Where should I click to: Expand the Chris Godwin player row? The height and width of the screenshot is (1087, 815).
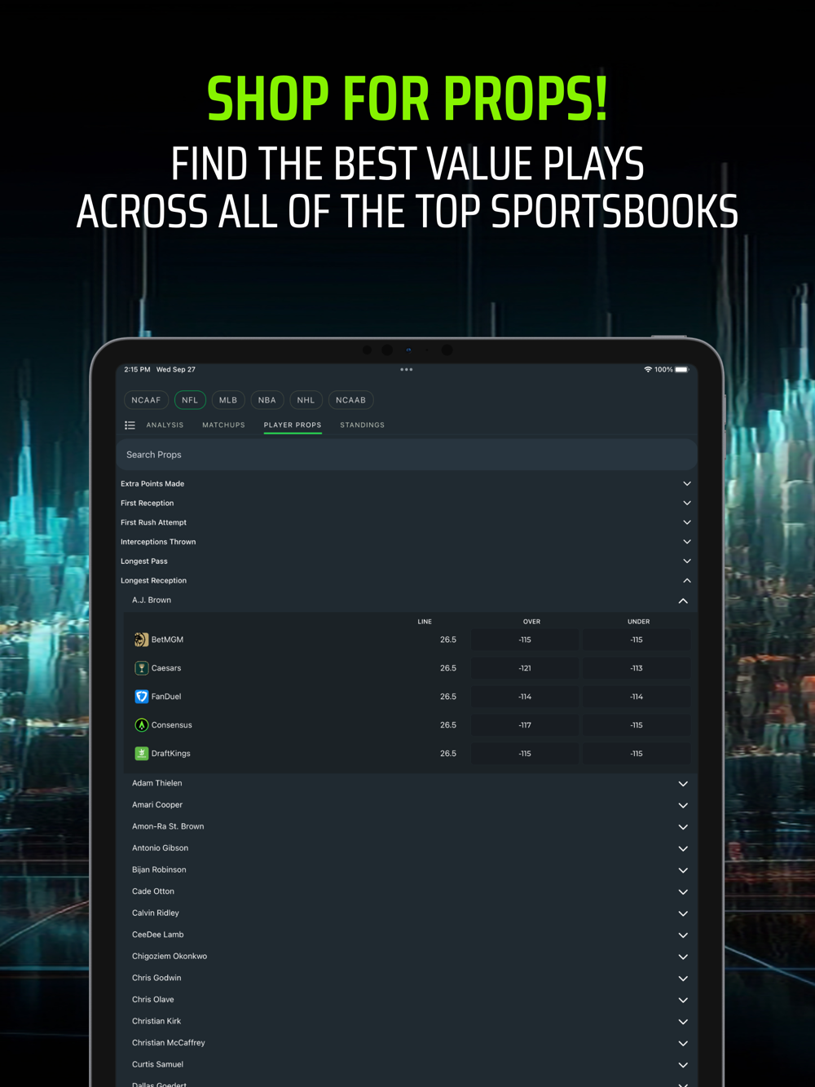point(411,979)
